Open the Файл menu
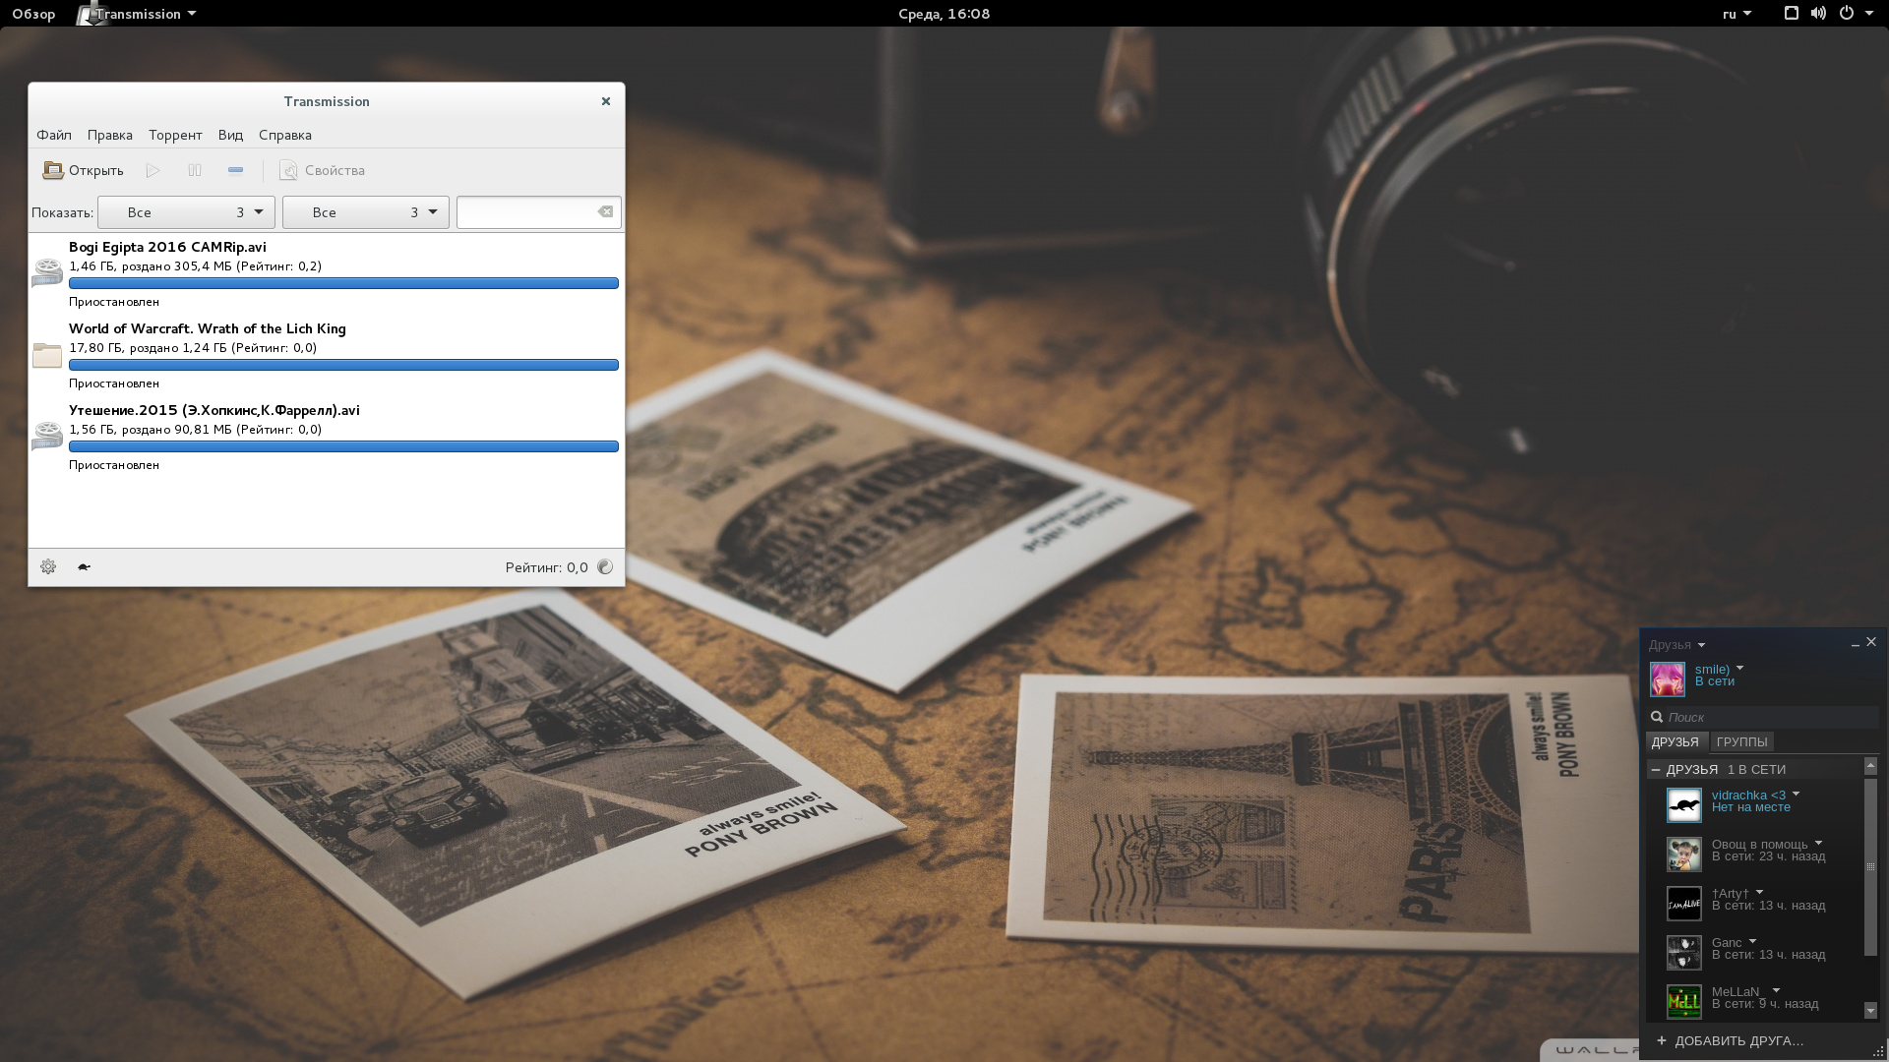The image size is (1889, 1062). click(x=54, y=135)
